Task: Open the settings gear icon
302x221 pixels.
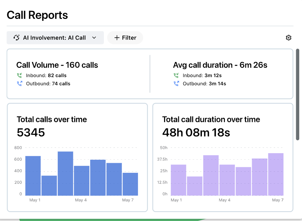Action: (289, 38)
